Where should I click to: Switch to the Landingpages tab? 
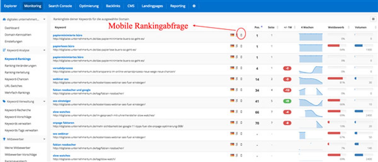point(153,6)
